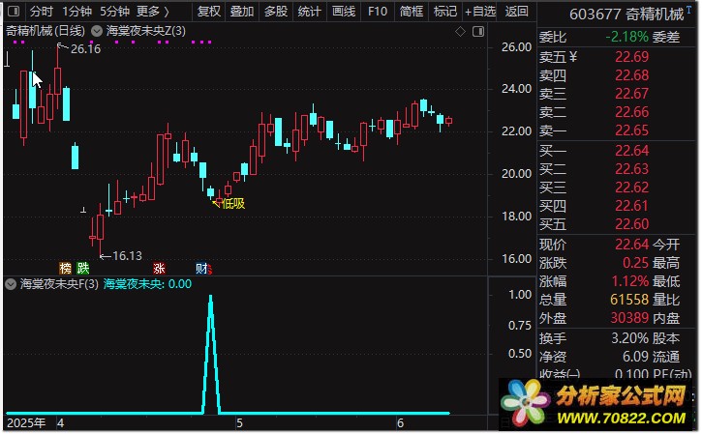Click the indicator spike peak

pyautogui.click(x=211, y=298)
